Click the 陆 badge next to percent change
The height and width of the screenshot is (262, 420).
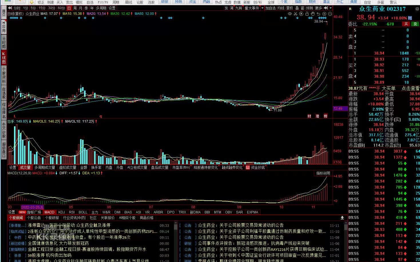point(410,18)
